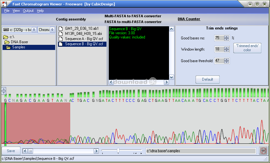Open the File menu

point(7,11)
